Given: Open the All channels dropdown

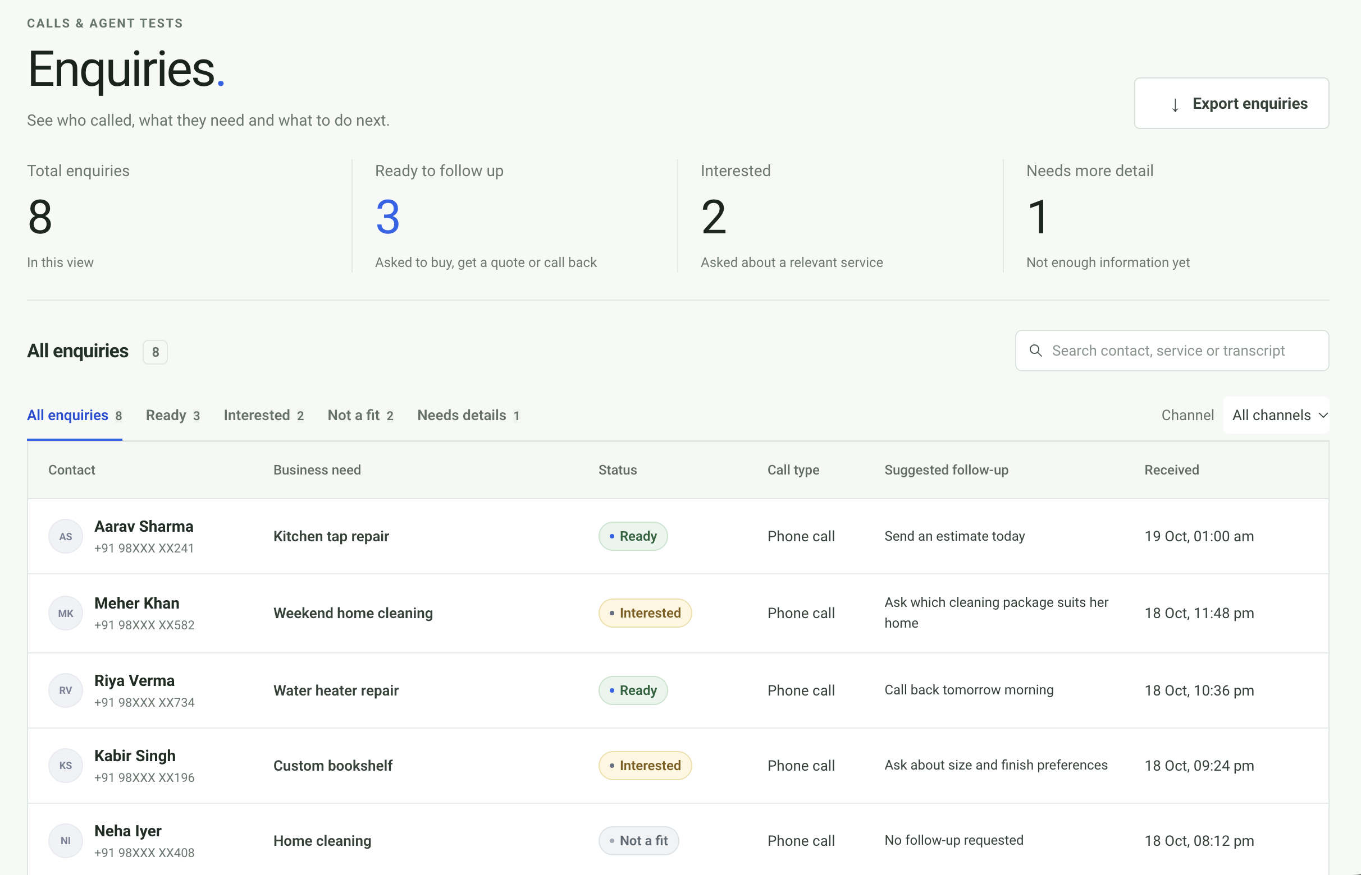Looking at the screenshot, I should click(1276, 415).
